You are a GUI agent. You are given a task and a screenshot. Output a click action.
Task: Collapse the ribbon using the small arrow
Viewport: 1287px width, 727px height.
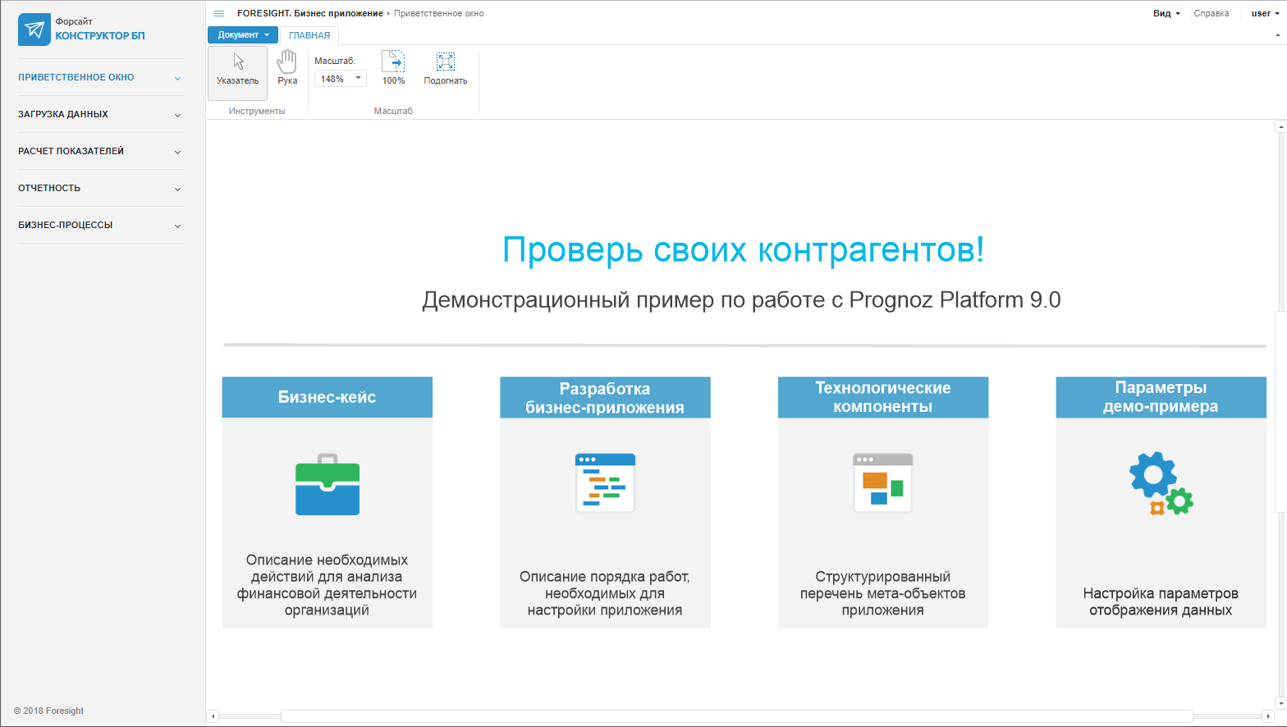[x=1278, y=35]
